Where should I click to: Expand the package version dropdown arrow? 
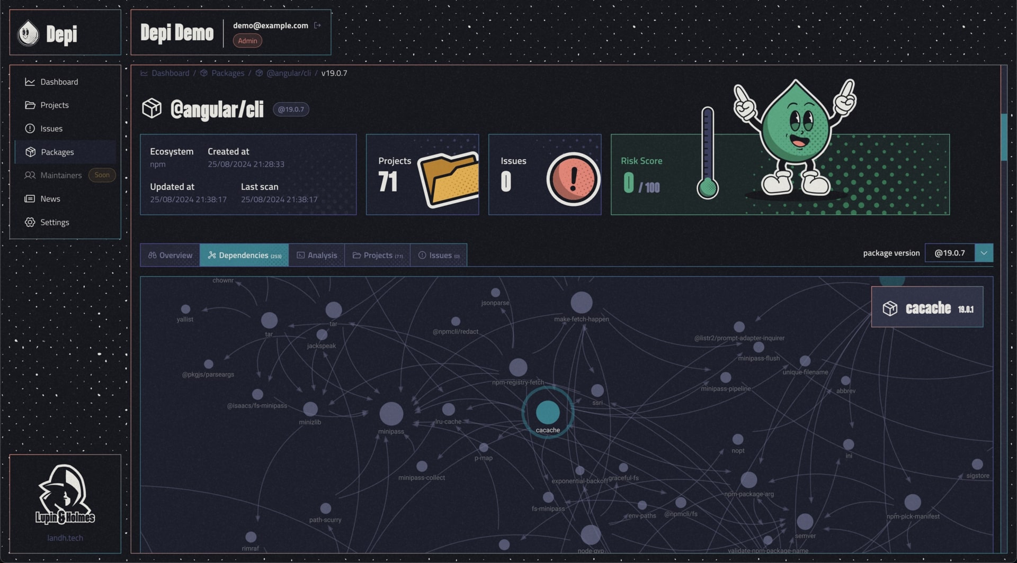click(984, 253)
